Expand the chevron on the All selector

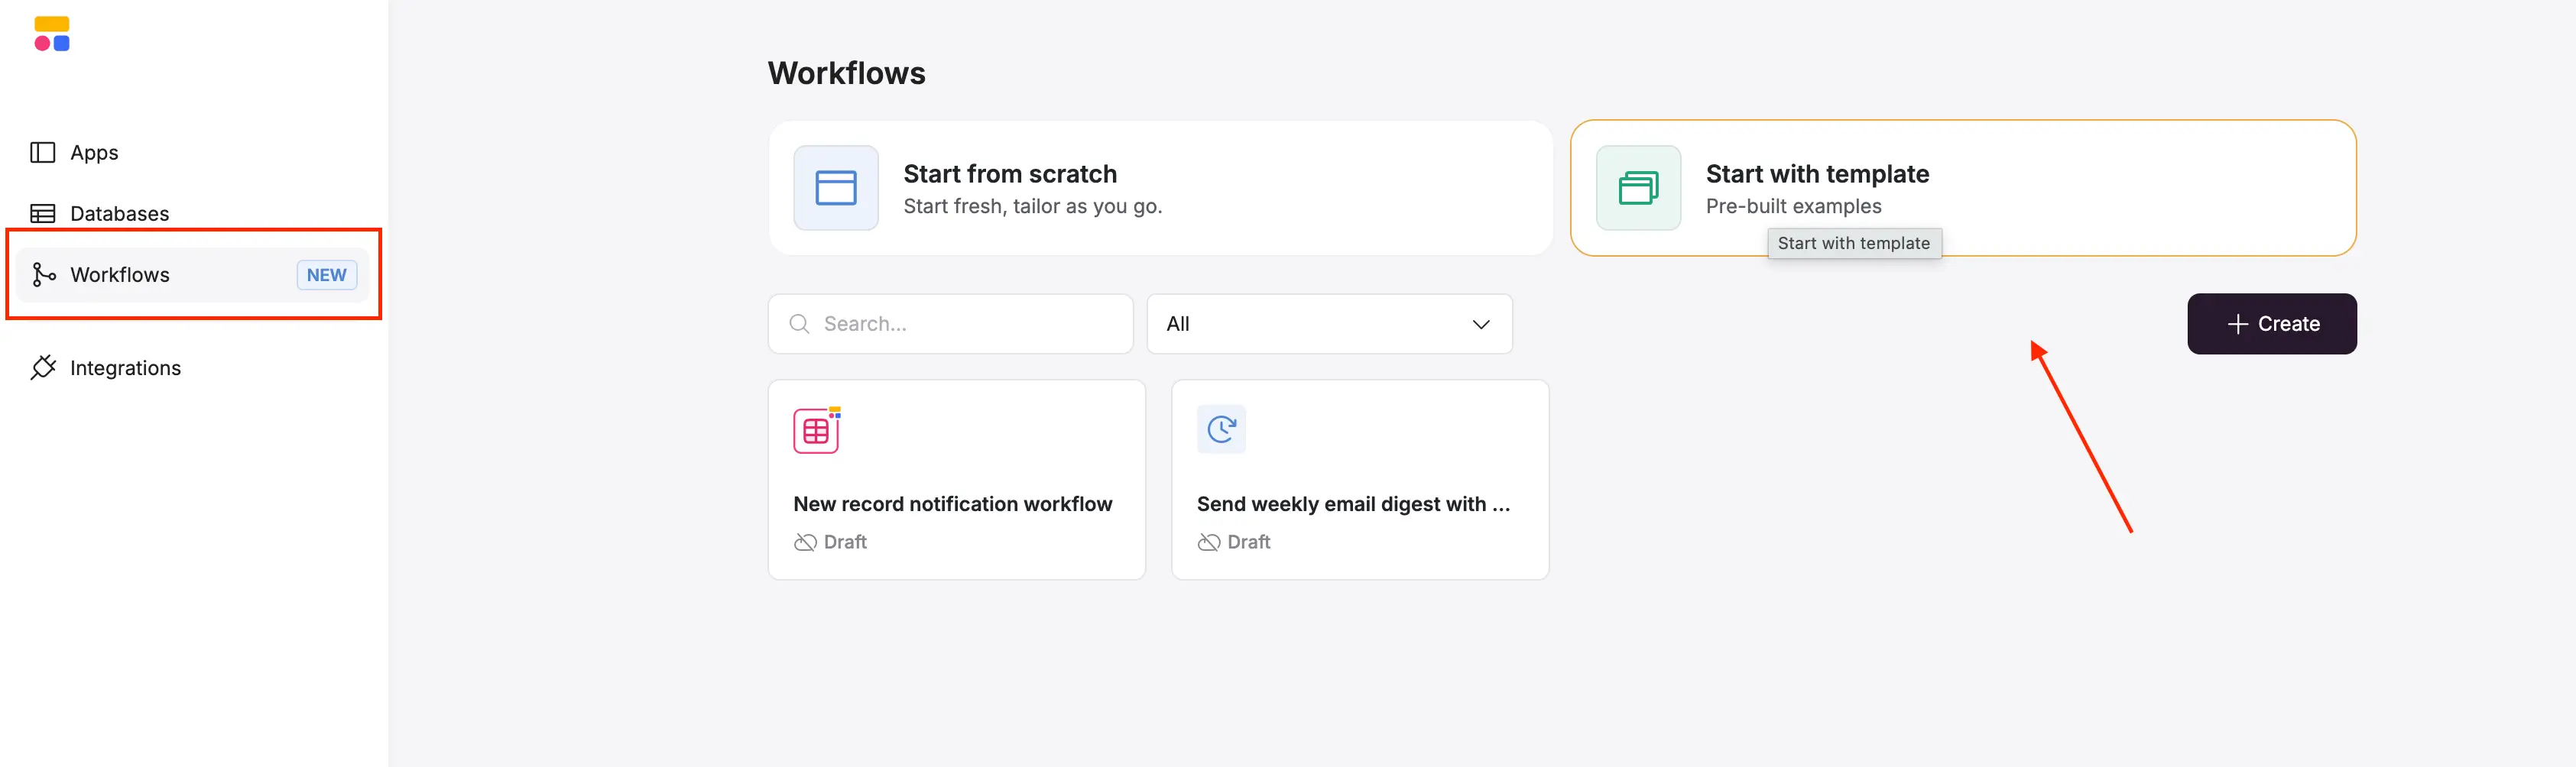1481,323
